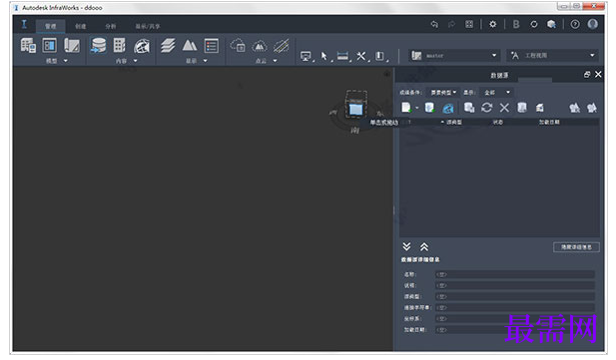Click the refresh data source arrows icon

pyautogui.click(x=487, y=108)
